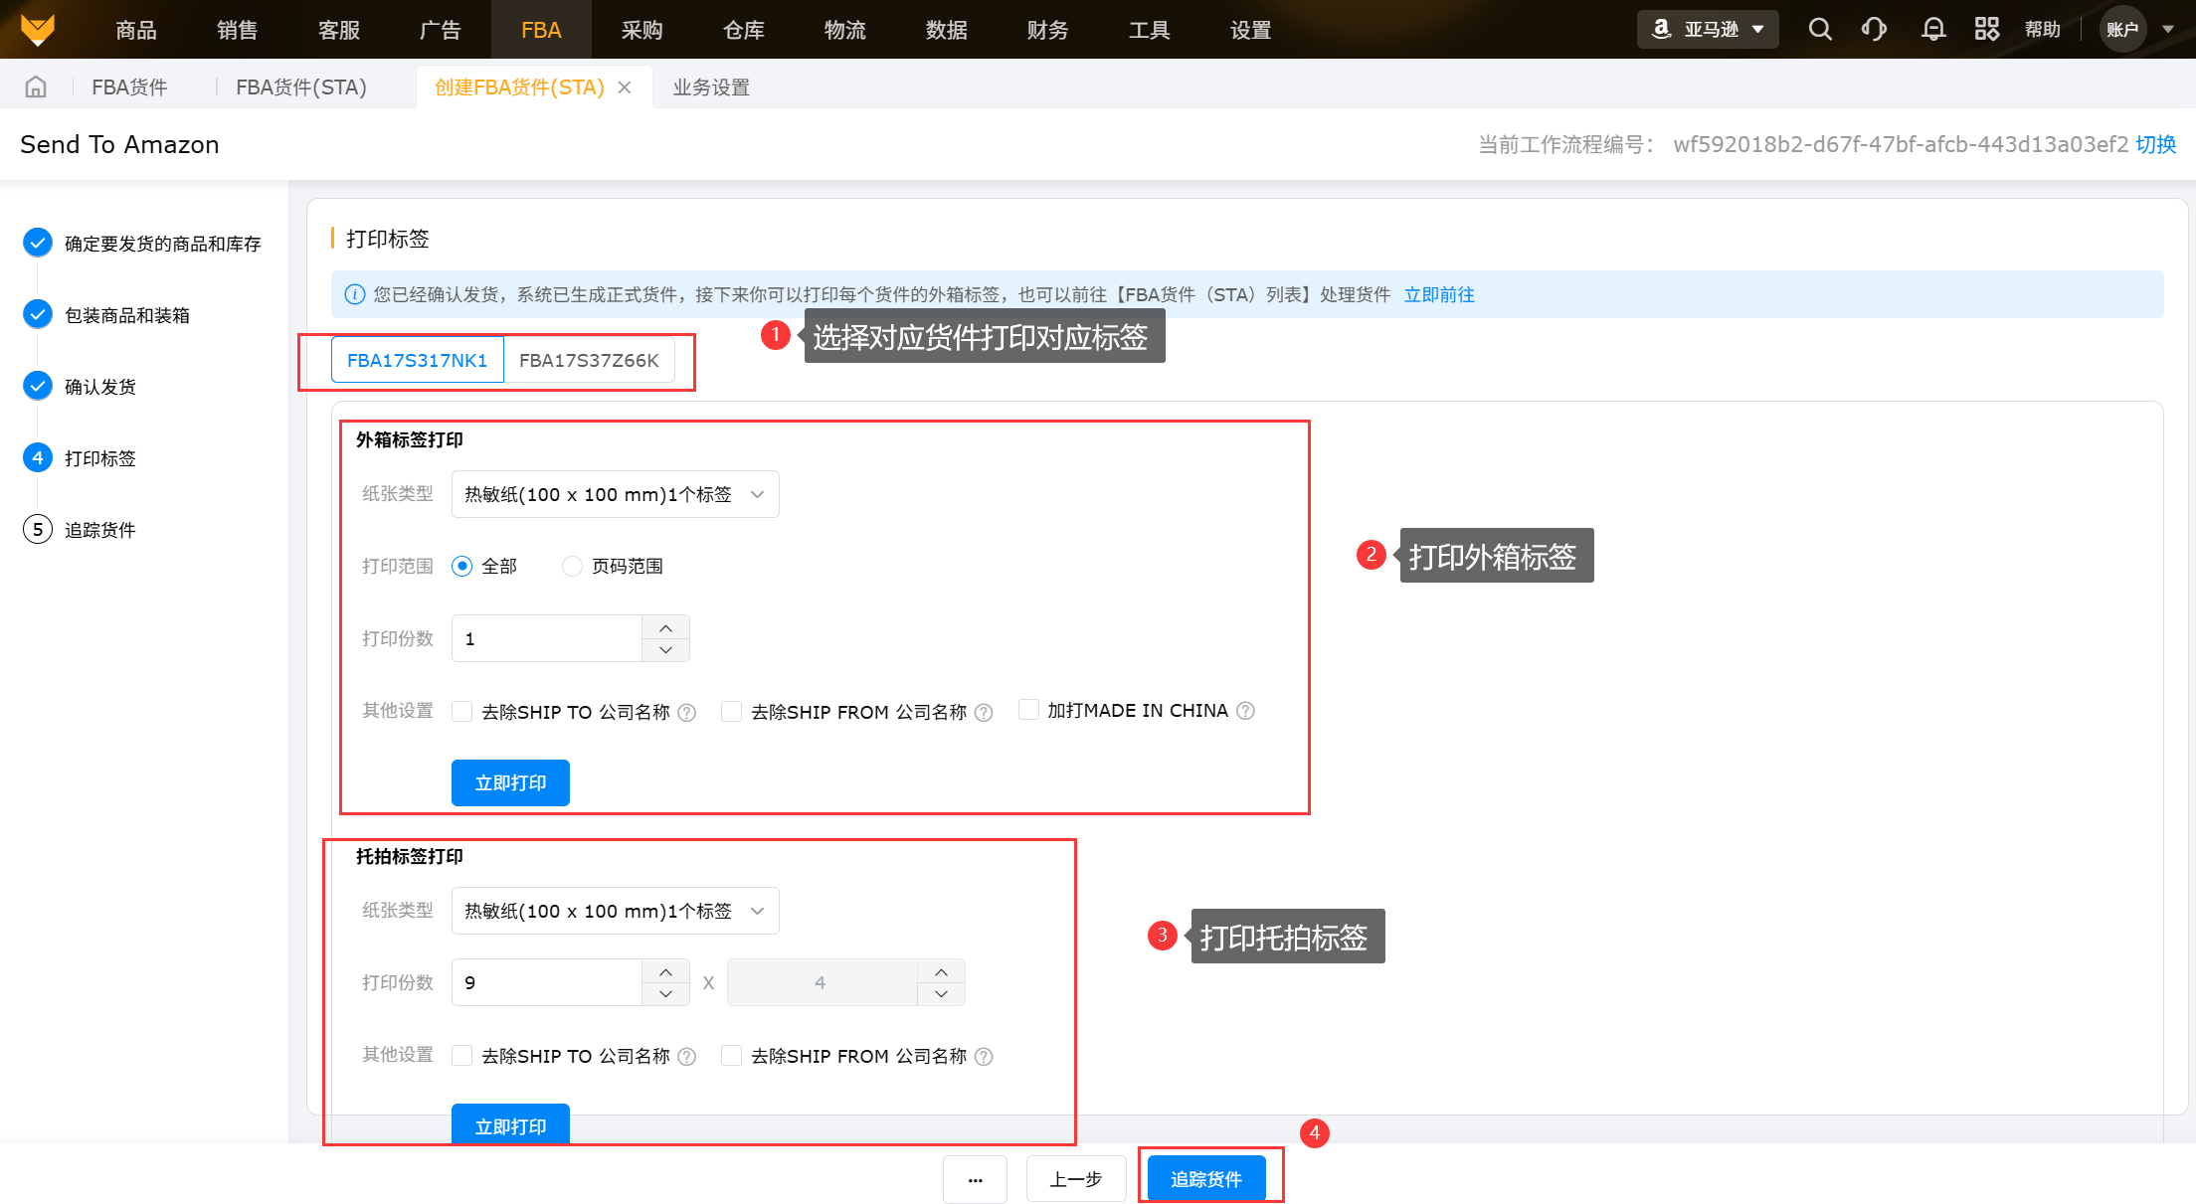Switch to shipment tab FBA17S37Z66K
The image size is (2196, 1204).
pos(589,360)
